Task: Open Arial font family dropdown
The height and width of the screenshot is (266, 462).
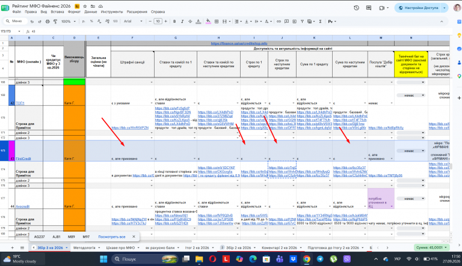Action: (133, 22)
